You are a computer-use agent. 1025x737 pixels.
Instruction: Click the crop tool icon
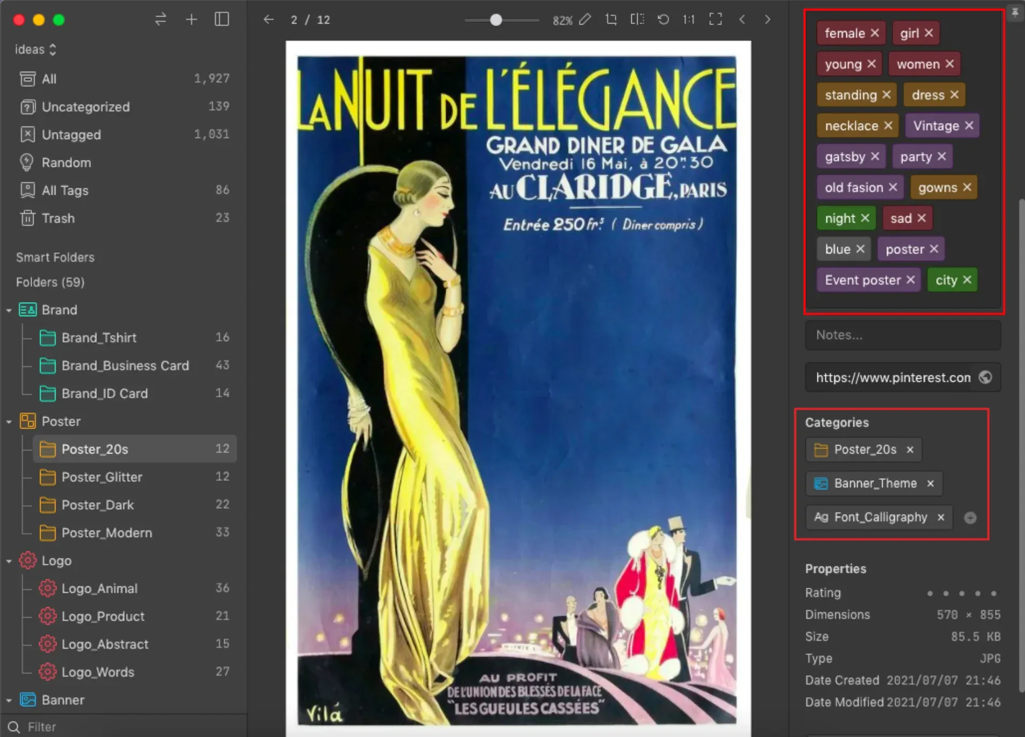pyautogui.click(x=611, y=20)
